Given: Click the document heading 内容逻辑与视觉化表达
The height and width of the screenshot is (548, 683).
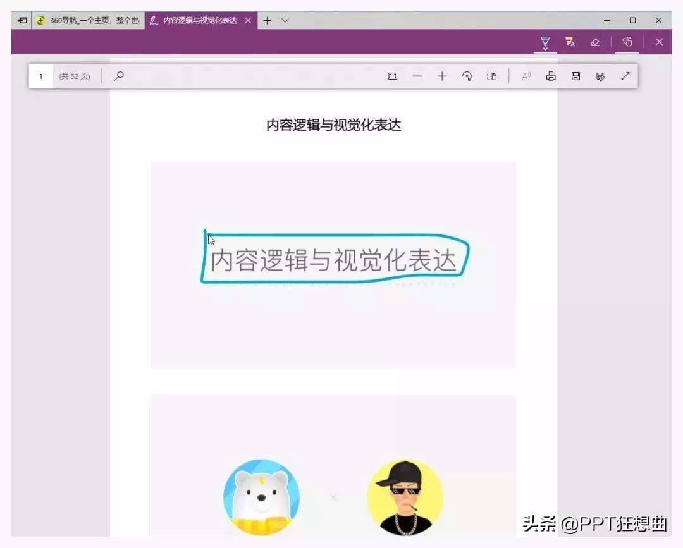Looking at the screenshot, I should point(333,125).
